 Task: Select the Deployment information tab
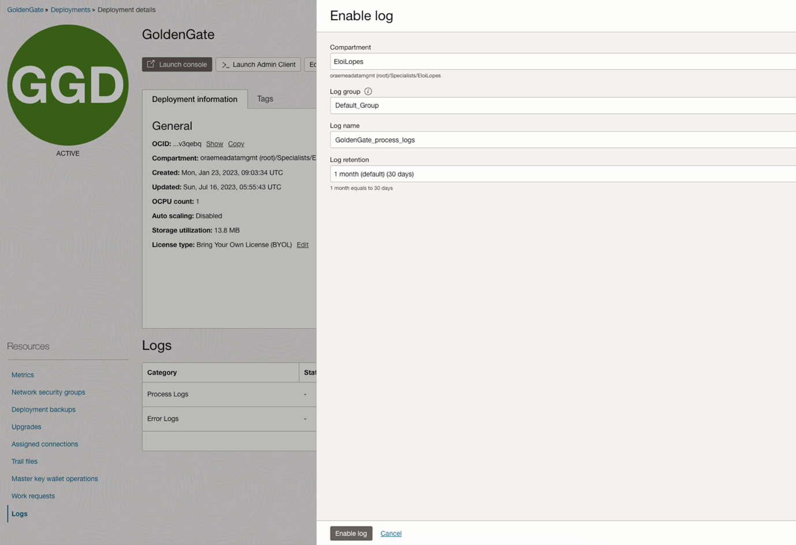point(195,99)
